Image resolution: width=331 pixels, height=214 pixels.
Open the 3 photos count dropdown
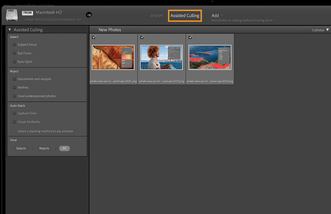coord(328,30)
